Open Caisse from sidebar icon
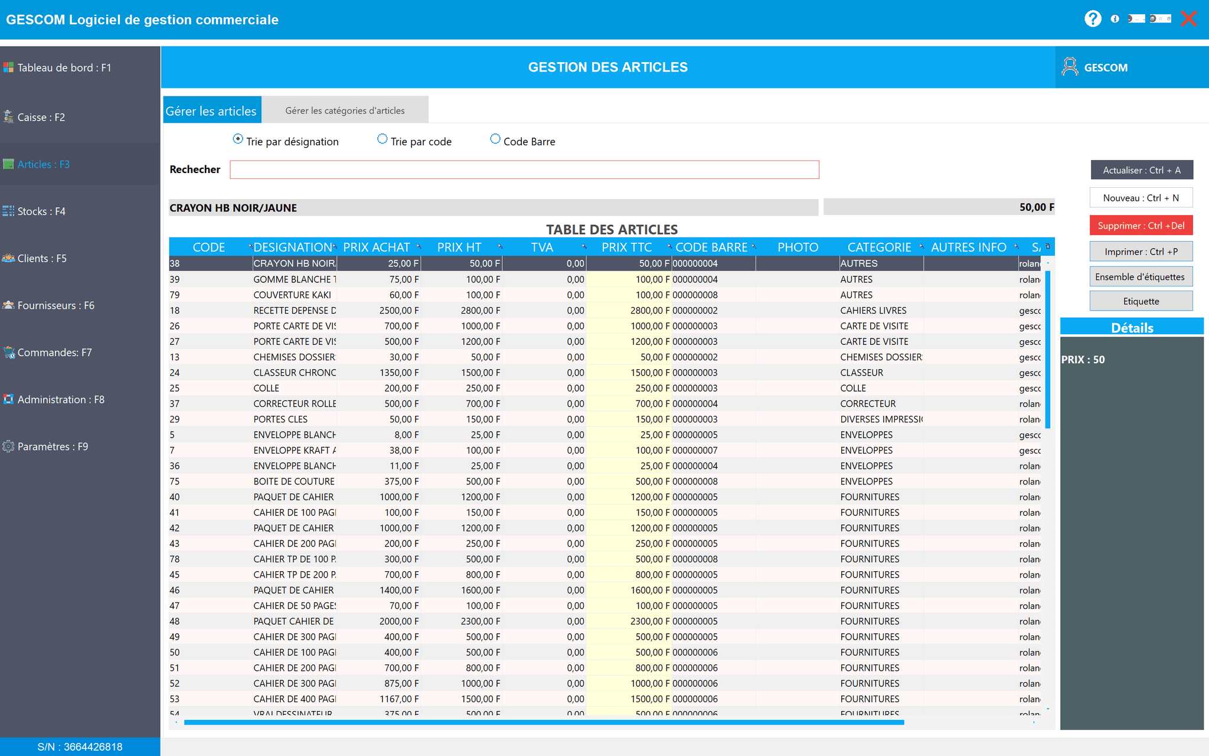Viewport: 1209px width, 756px height. (x=8, y=117)
